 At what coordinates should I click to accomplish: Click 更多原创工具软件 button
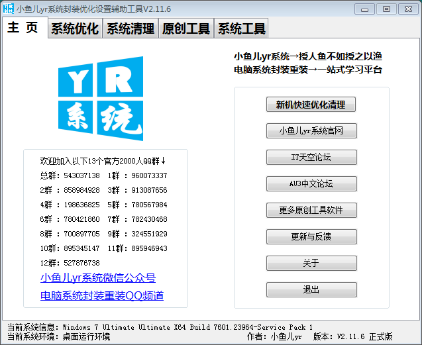point(311,211)
